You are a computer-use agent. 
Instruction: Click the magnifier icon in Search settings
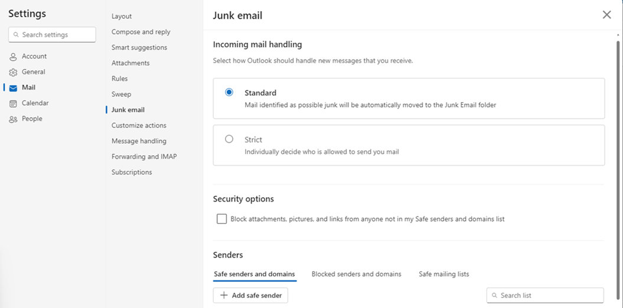click(16, 35)
